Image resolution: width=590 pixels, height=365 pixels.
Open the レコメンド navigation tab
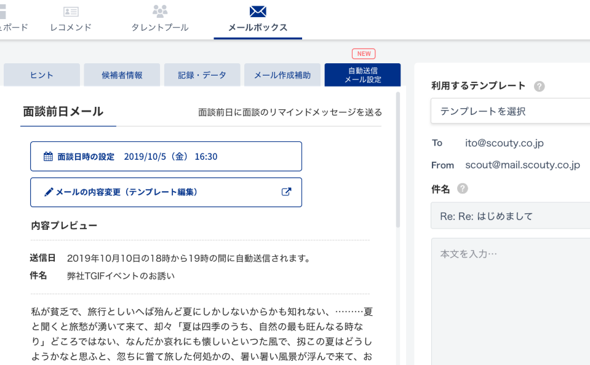pos(71,20)
